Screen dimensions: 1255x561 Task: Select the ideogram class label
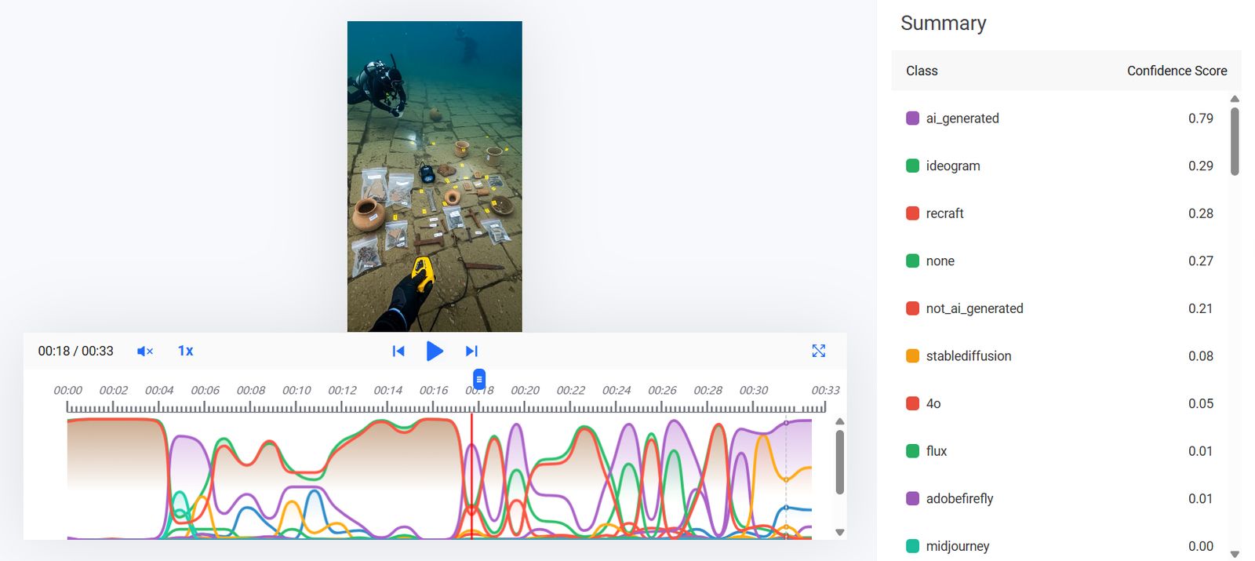click(953, 166)
